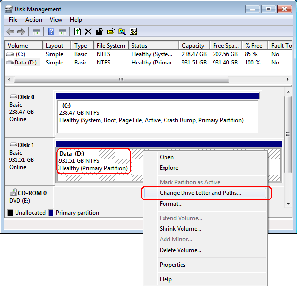Select the Data (D:) row in volume list

[x=24, y=63]
